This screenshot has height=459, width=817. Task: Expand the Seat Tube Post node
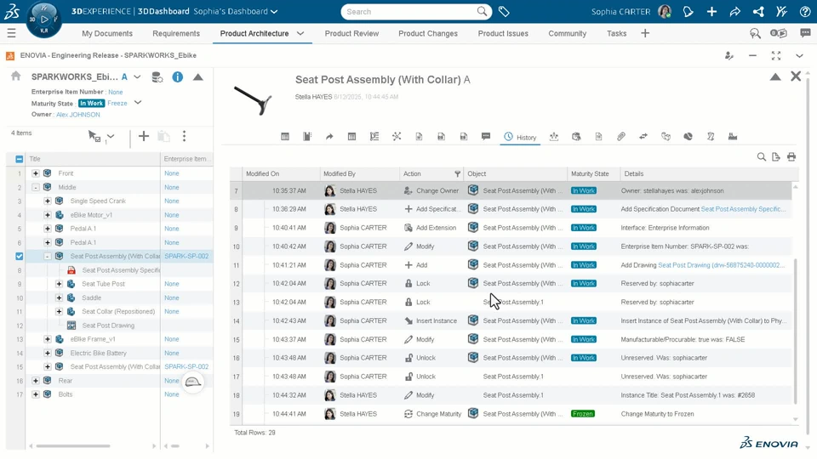coord(59,284)
